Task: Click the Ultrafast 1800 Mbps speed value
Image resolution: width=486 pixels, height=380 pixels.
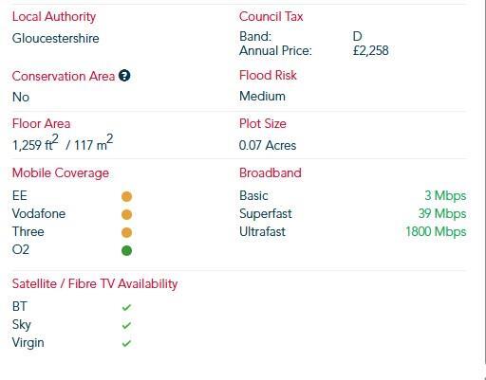Action: tap(436, 231)
